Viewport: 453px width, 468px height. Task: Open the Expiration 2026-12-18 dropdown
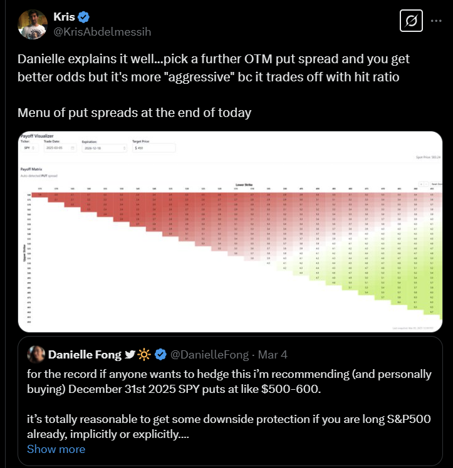(104, 148)
